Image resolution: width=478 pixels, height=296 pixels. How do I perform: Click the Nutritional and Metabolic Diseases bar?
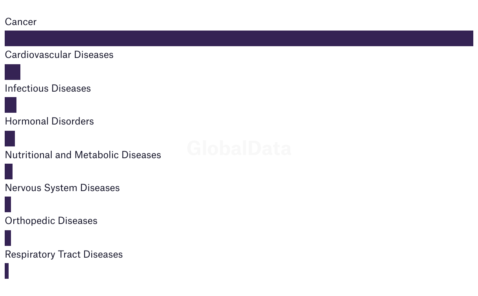click(x=9, y=171)
